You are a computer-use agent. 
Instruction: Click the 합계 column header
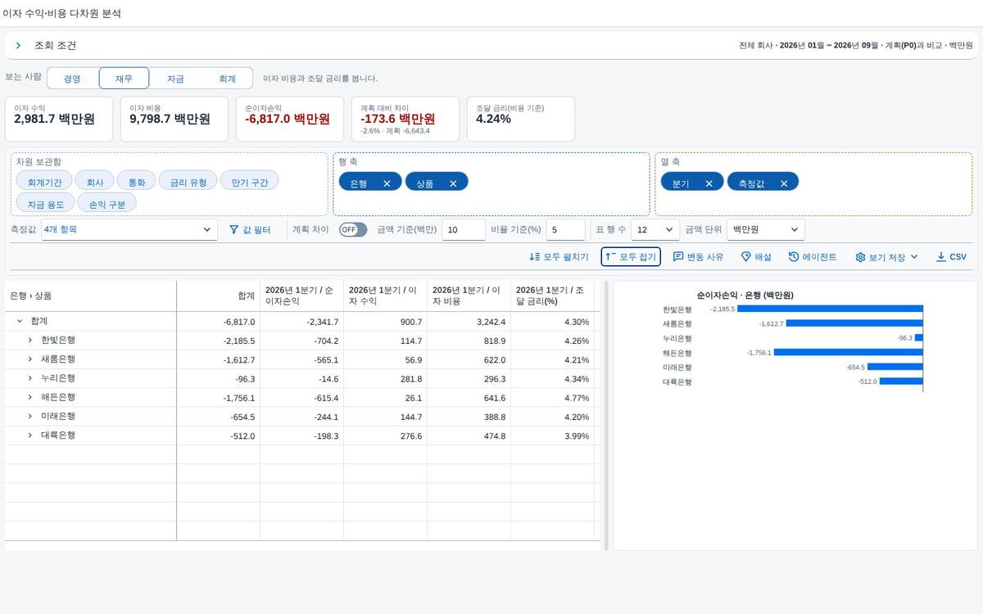click(x=218, y=296)
